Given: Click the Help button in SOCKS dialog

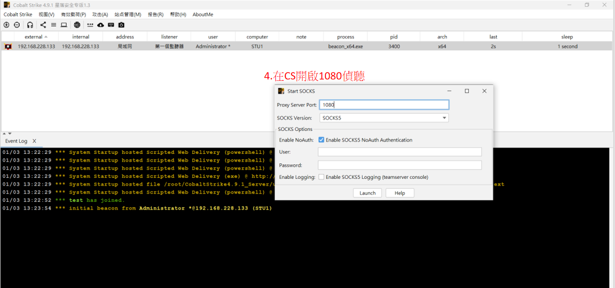Looking at the screenshot, I should click(x=400, y=193).
